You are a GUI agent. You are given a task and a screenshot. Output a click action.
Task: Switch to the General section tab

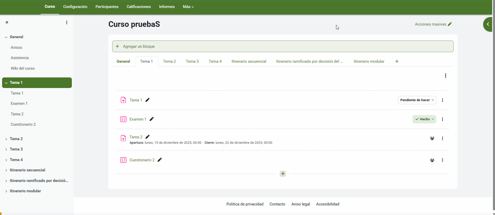pyautogui.click(x=123, y=61)
